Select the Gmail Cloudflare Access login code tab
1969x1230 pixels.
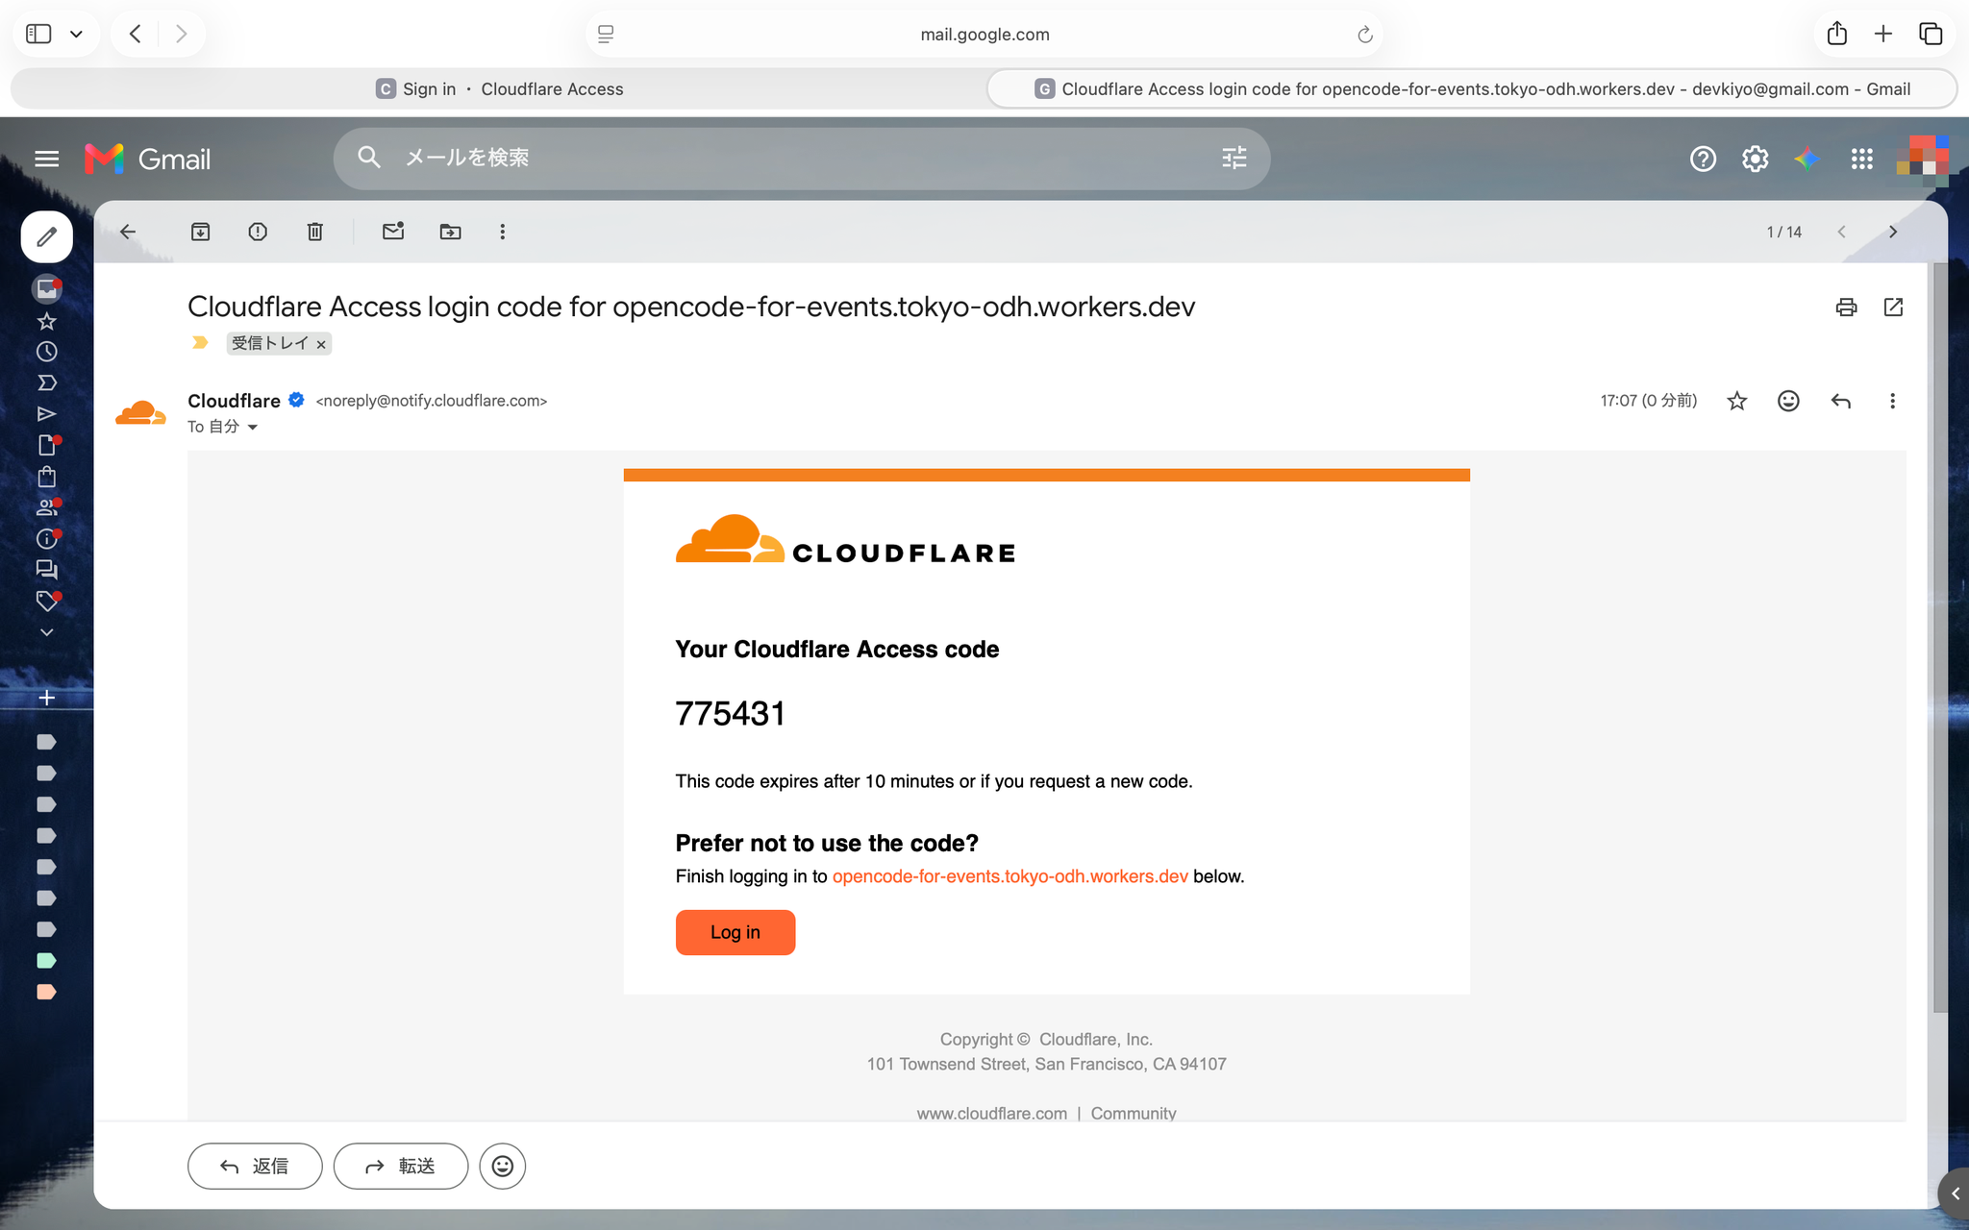click(1472, 89)
